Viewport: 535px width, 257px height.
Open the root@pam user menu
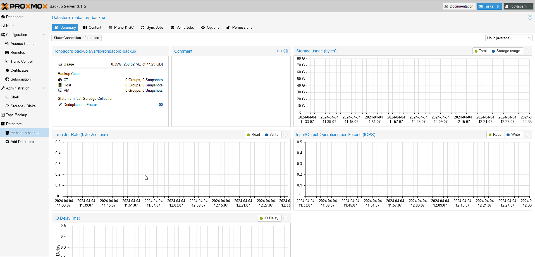[x=518, y=6]
